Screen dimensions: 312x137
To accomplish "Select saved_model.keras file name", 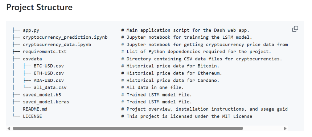I will (x=46, y=102).
